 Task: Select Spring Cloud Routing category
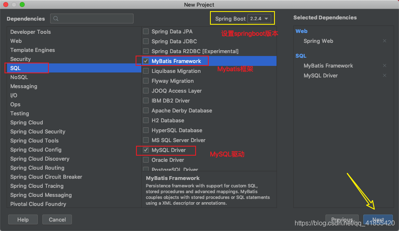click(x=74, y=168)
